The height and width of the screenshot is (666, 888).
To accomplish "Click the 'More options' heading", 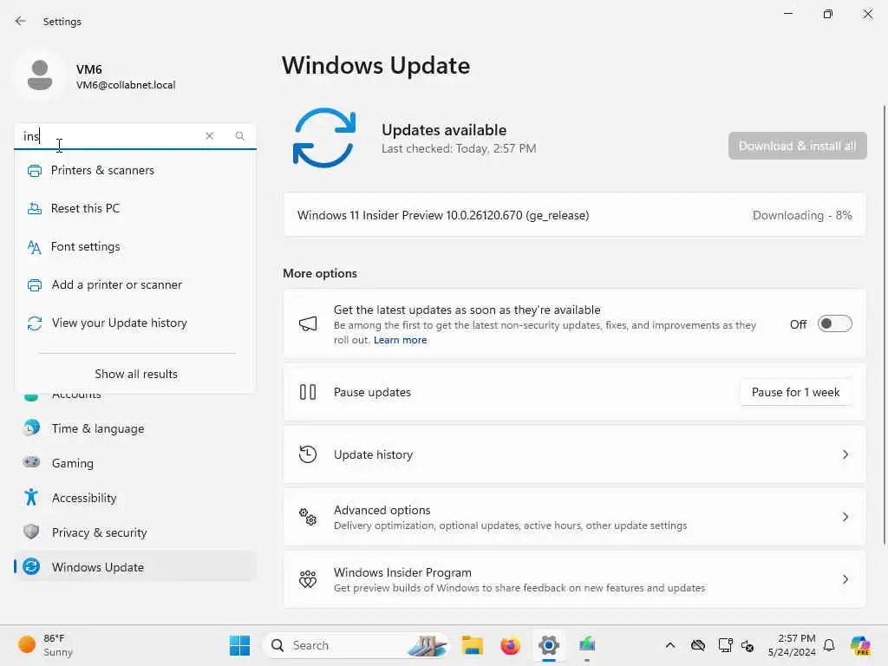I will click(320, 273).
